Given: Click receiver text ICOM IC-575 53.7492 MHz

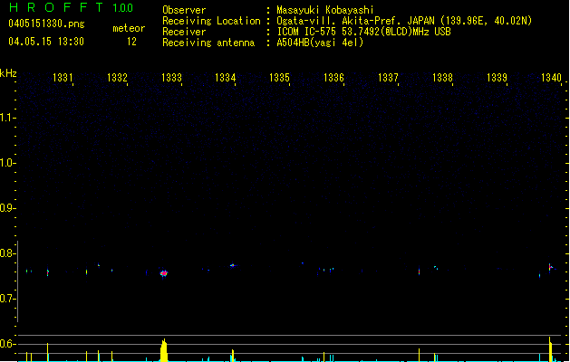Looking at the screenshot, I should click(x=363, y=32).
